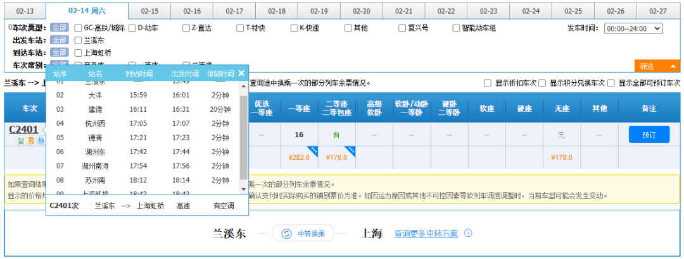Image resolution: width=684 pixels, height=259 pixels.
Task: Click the arrow icon beside 查询更多中转方案
Action: (x=468, y=233)
